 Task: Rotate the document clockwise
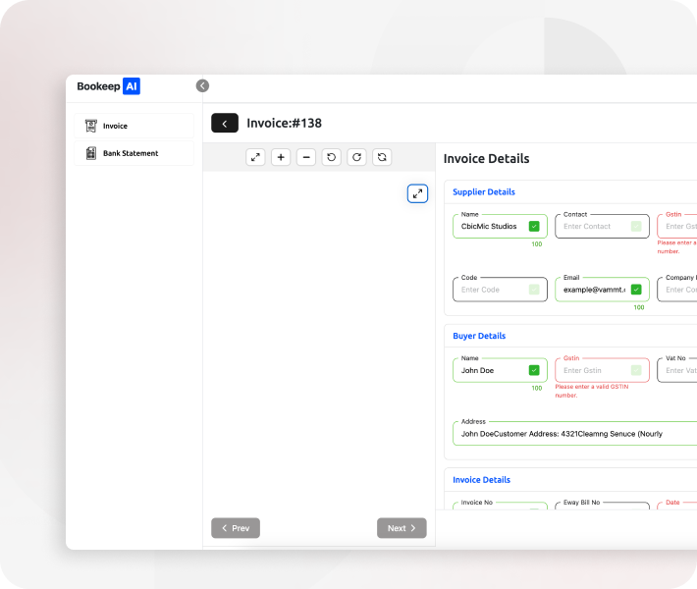tap(357, 157)
